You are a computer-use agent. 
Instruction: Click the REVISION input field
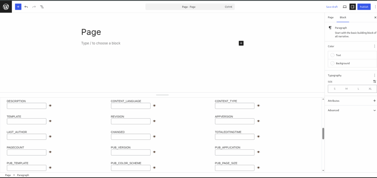click(131, 121)
